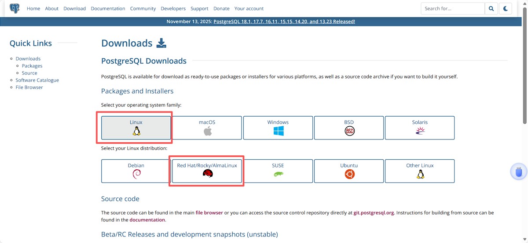Choose the Red Hat/Rocky/AlmaLinux tile
The height and width of the screenshot is (243, 528).
207,171
